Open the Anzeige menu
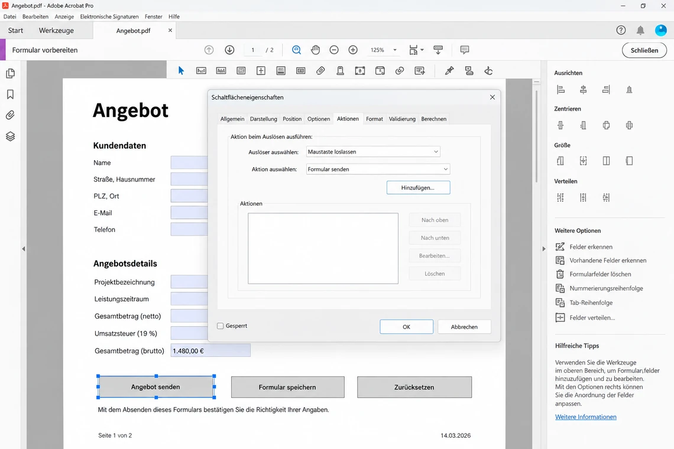The image size is (674, 449). tap(64, 17)
